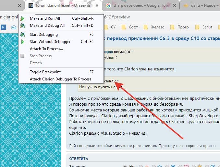Screen dimensions: 220x167
Task: Click the green Start Without Debugger arrow
Action: click(23, 42)
